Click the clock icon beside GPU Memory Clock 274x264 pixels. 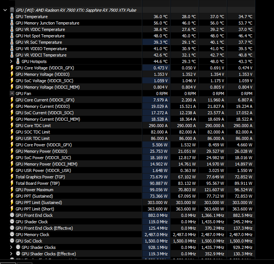12,234
